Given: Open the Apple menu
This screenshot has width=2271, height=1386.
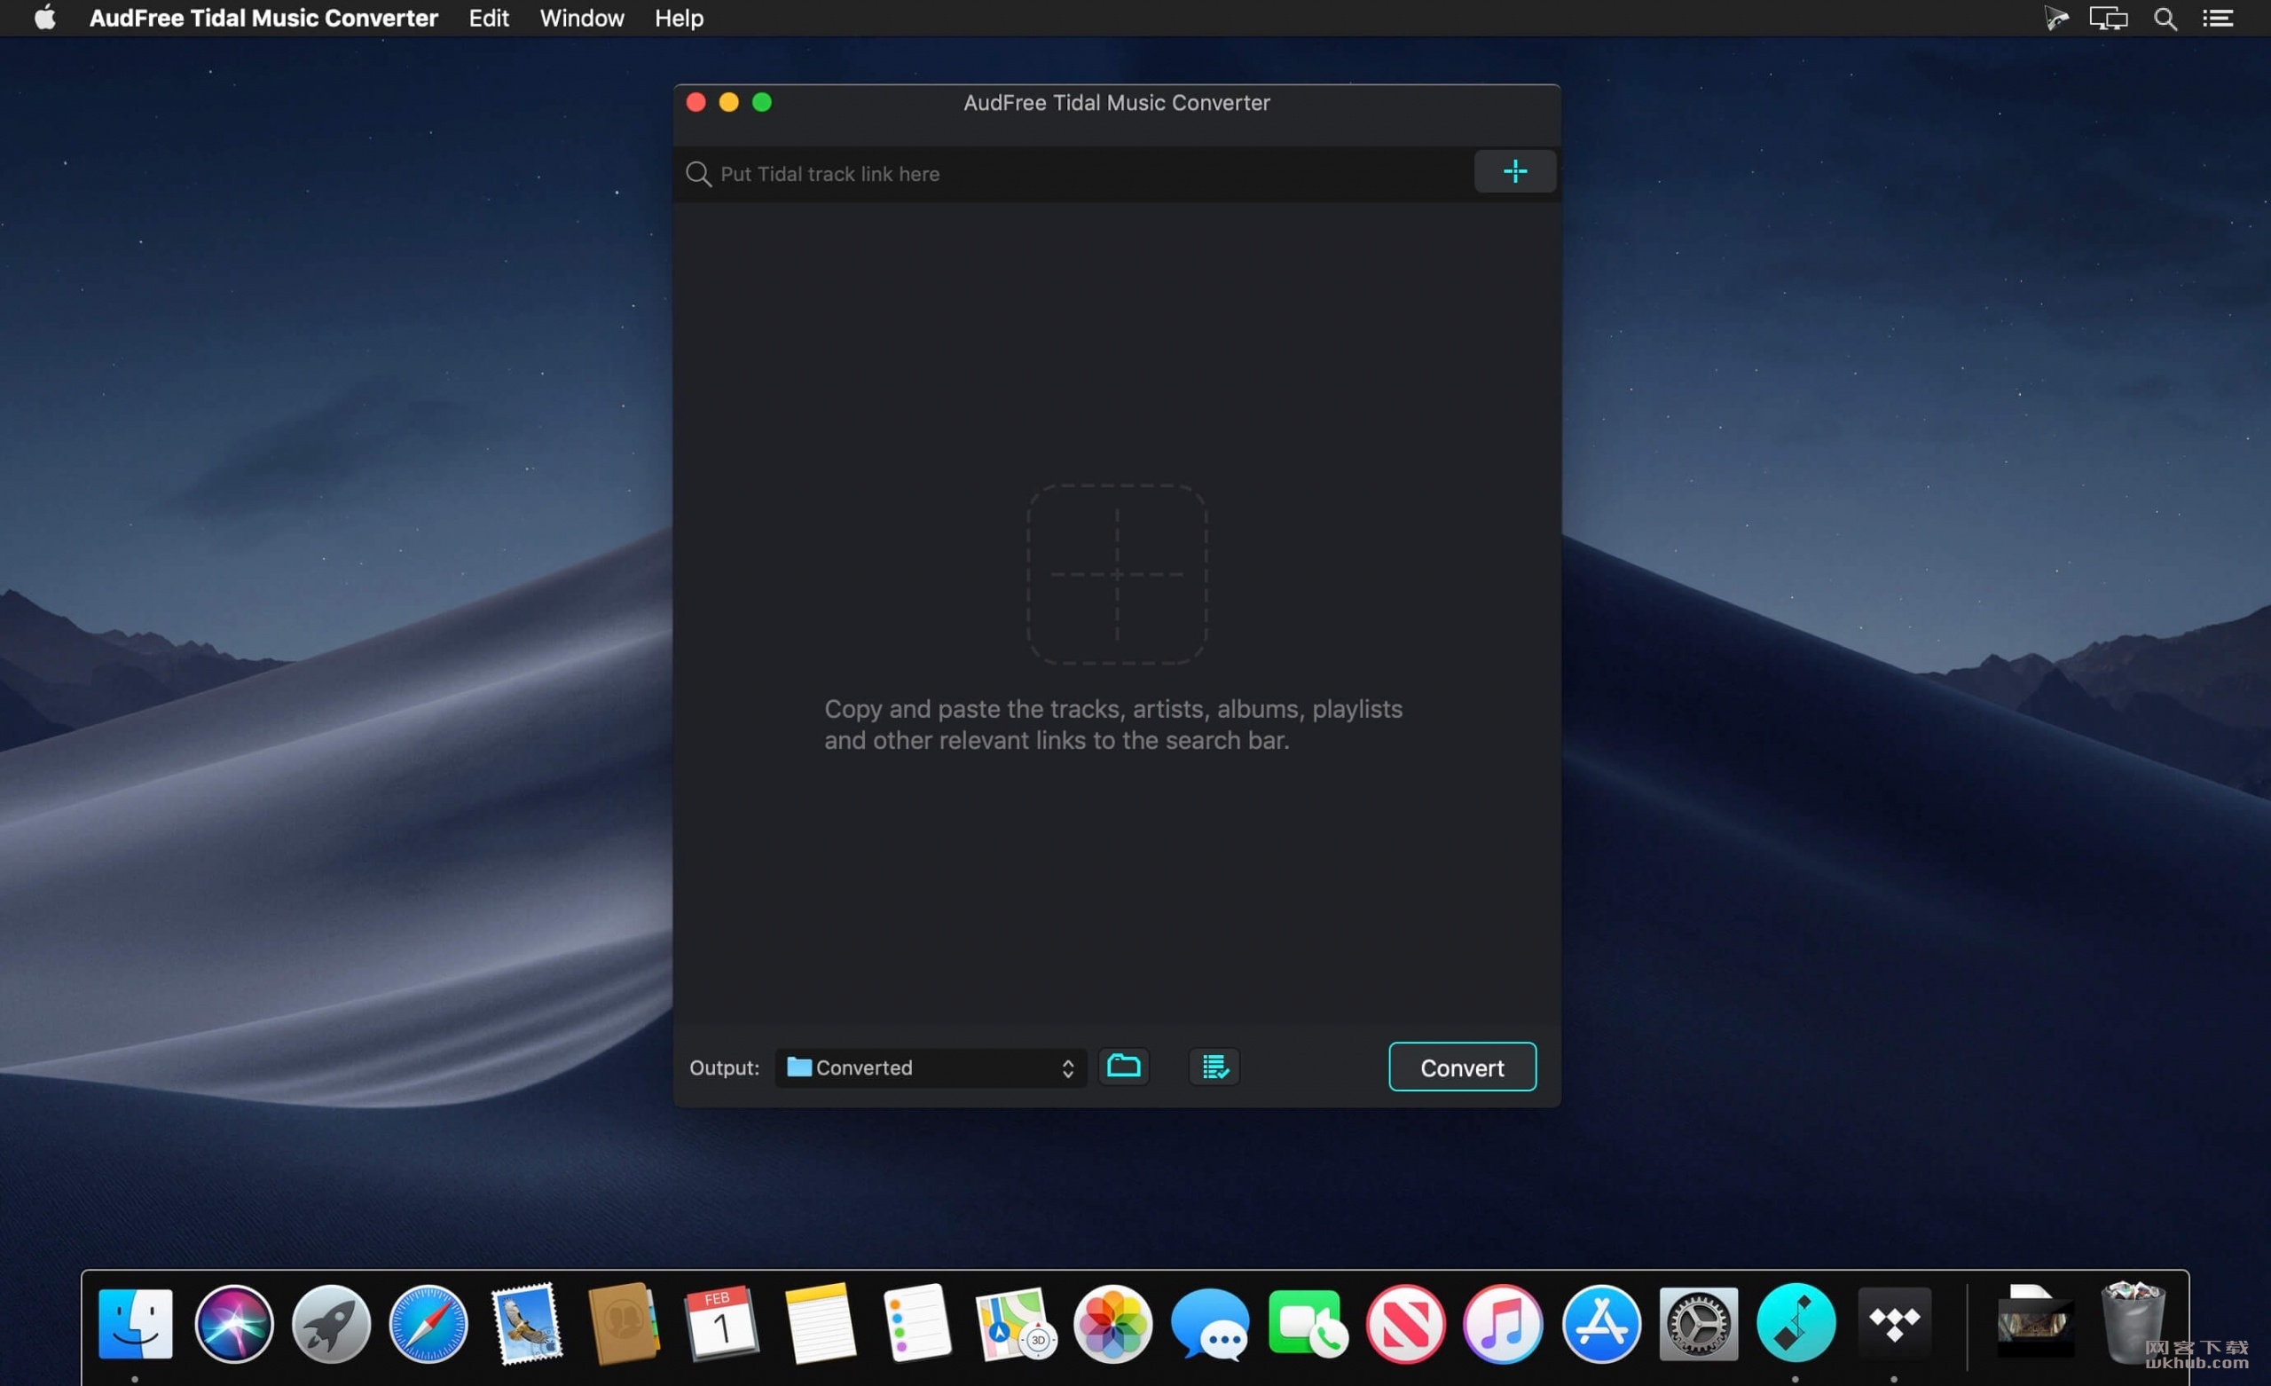Looking at the screenshot, I should [44, 19].
